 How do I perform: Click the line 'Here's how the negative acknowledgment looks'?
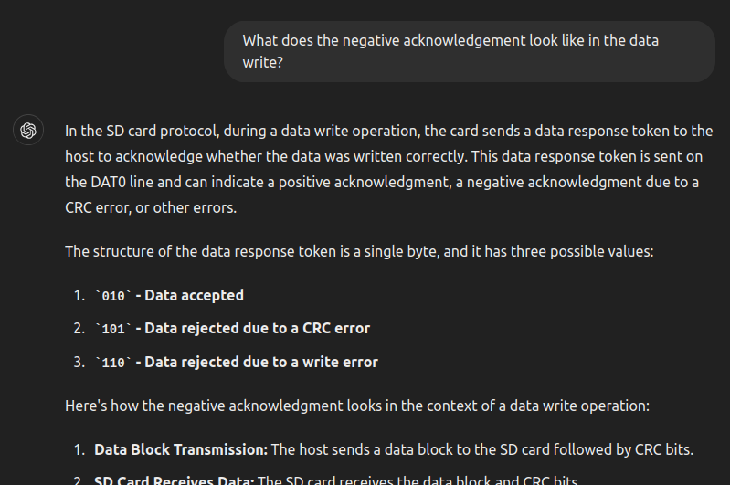pos(356,405)
